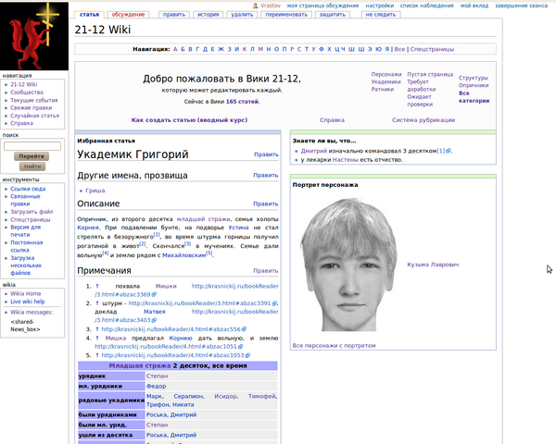The height and width of the screenshot is (444, 556).
Task: Open Live wiki help link
Action: point(27,302)
